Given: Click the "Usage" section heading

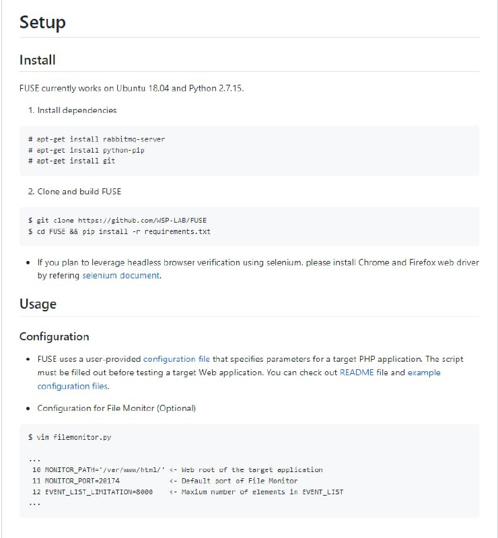Looking at the screenshot, I should coord(38,304).
